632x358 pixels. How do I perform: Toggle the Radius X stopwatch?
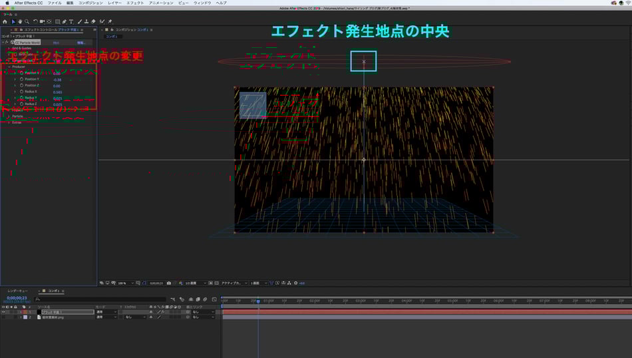(21, 92)
